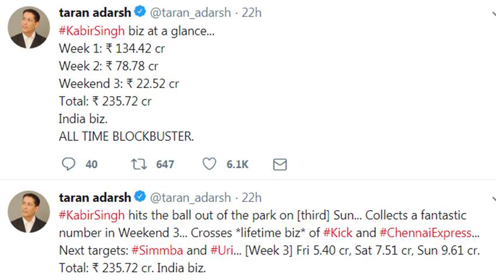Click the 22h timestamp on second tweet
Viewport: 496px width, 280px height.
pos(252,197)
